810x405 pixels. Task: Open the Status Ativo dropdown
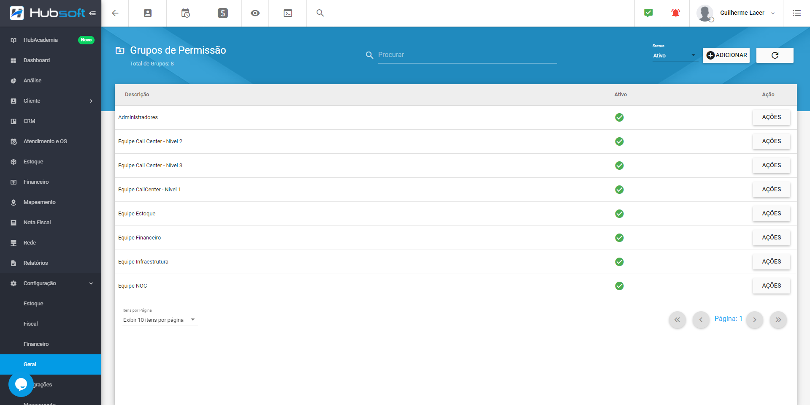coord(674,56)
